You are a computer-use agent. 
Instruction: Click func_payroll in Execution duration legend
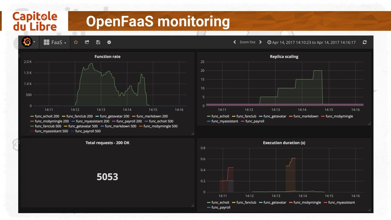click(x=221, y=207)
